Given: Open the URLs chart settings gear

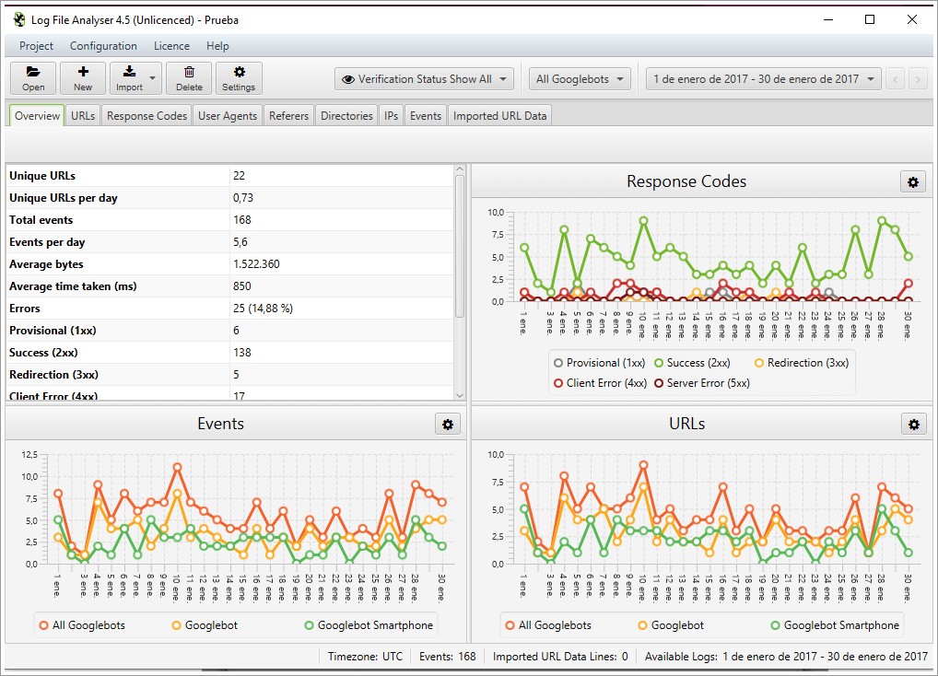Looking at the screenshot, I should pyautogui.click(x=913, y=424).
